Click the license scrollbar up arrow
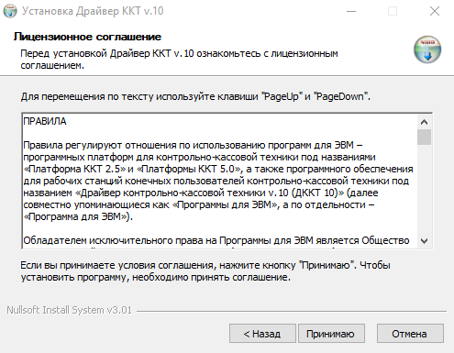Viewport: 454px width, 353px height. click(x=424, y=122)
